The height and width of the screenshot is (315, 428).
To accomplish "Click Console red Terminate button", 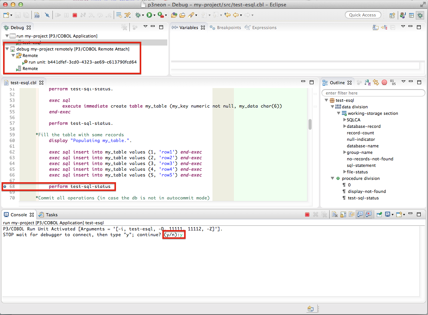I will click(x=307, y=215).
